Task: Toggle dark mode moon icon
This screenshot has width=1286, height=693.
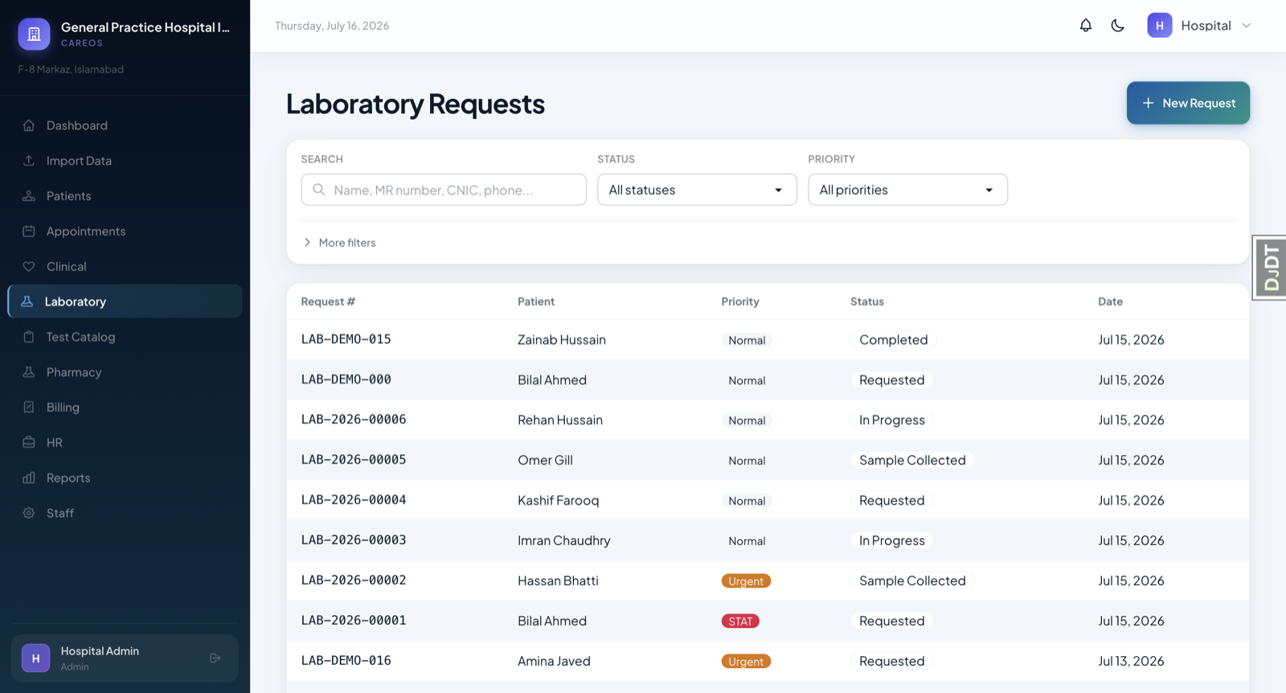Action: (1117, 26)
